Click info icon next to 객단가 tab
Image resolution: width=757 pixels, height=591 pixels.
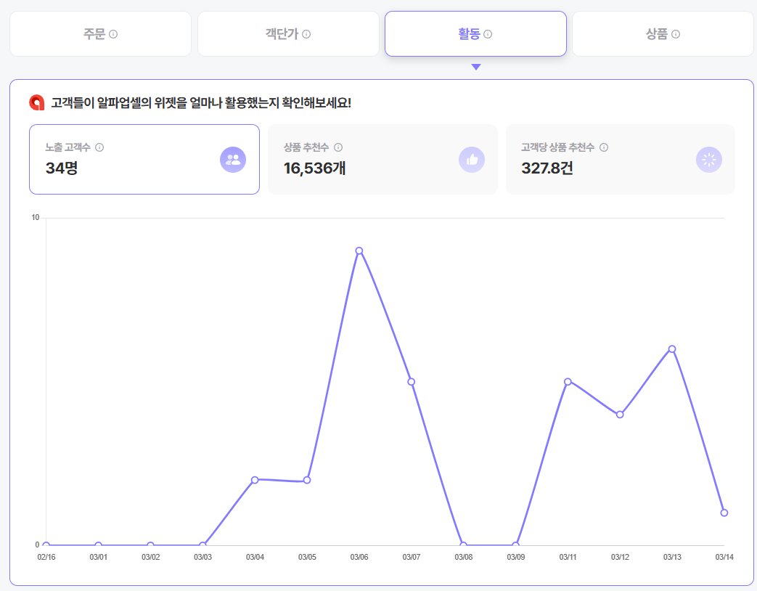coord(306,34)
